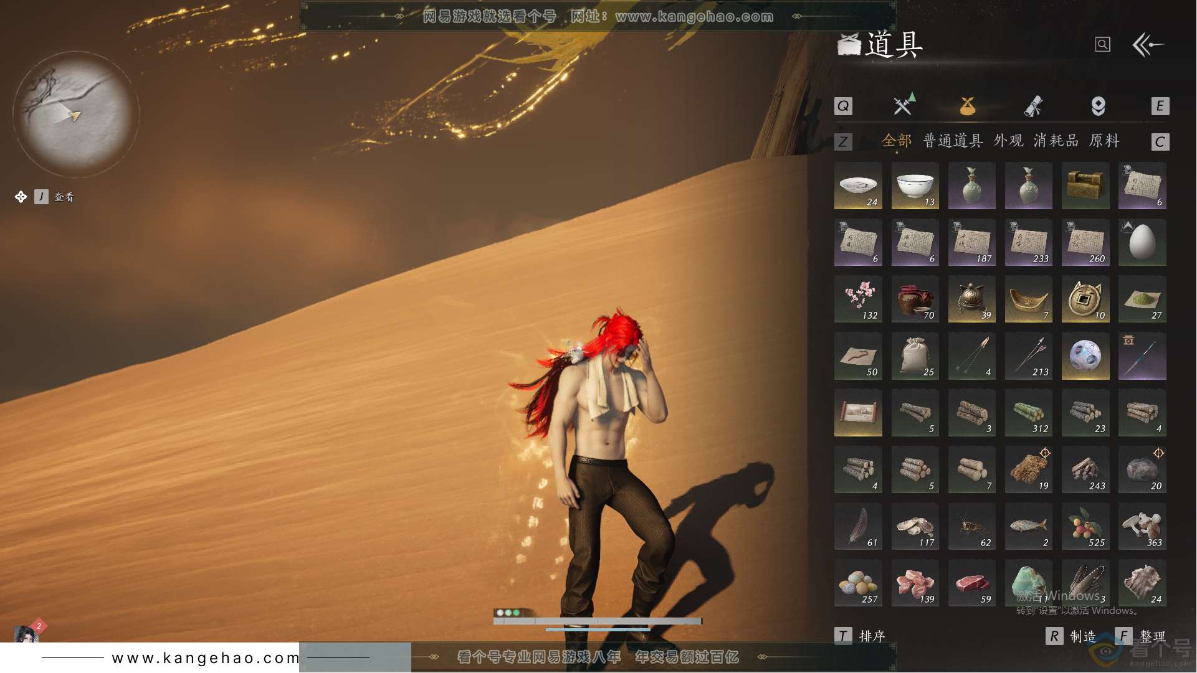Select the green powder item count 27
This screenshot has height=673, width=1197.
tap(1142, 299)
